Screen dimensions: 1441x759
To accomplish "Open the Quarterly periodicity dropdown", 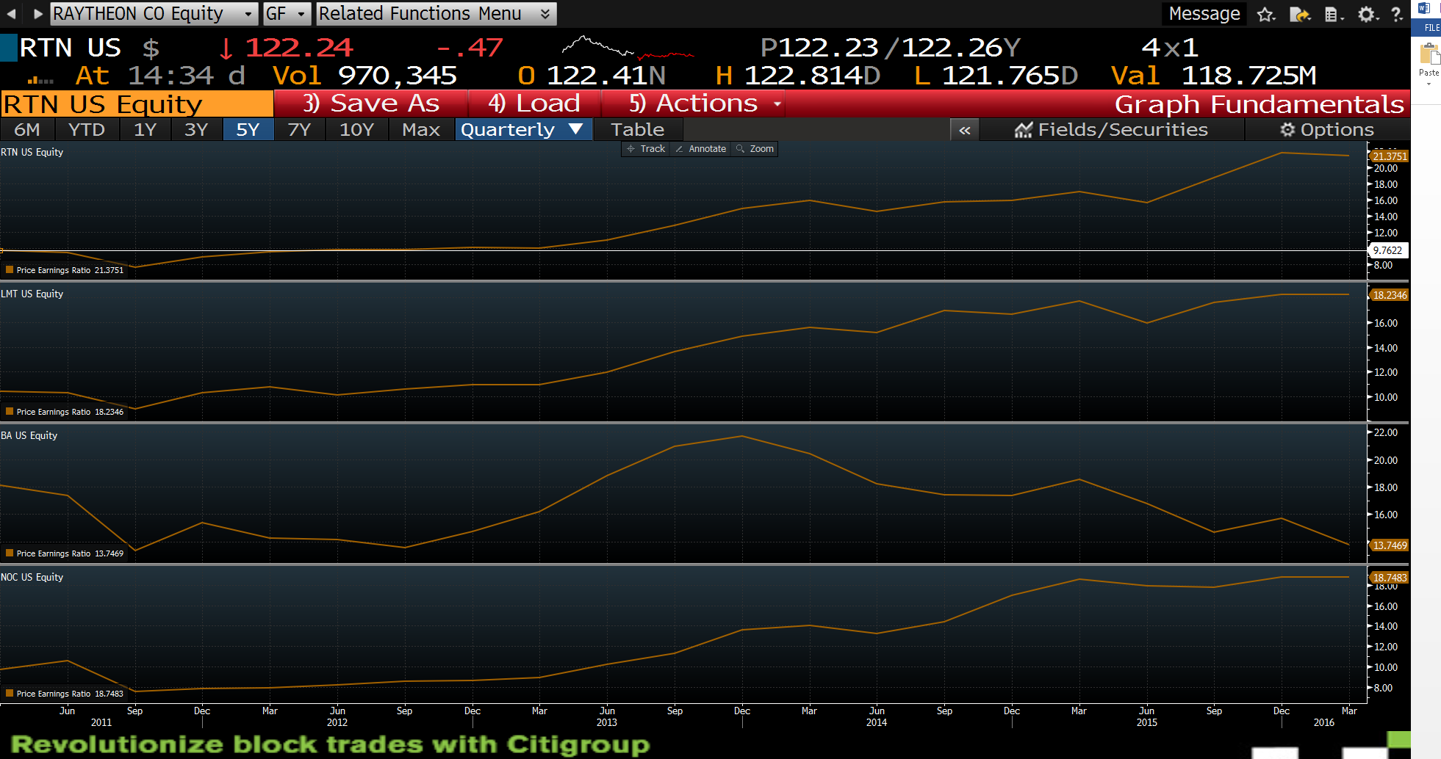I will pos(522,130).
